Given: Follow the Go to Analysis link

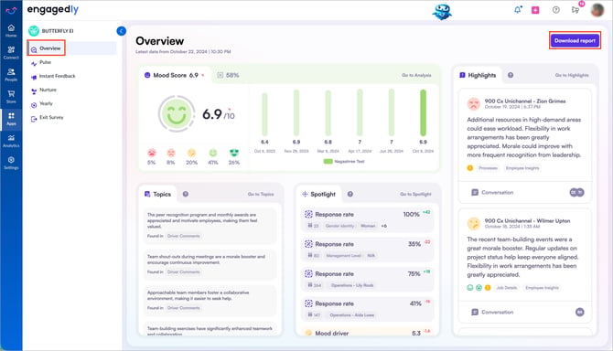Looking at the screenshot, I should pyautogui.click(x=416, y=75).
